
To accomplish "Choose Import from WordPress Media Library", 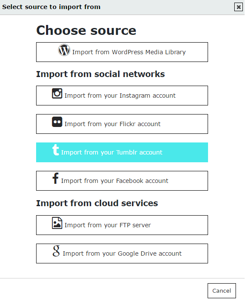I will (122, 52).
